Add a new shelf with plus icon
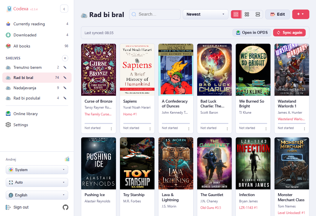 tap(65, 58)
